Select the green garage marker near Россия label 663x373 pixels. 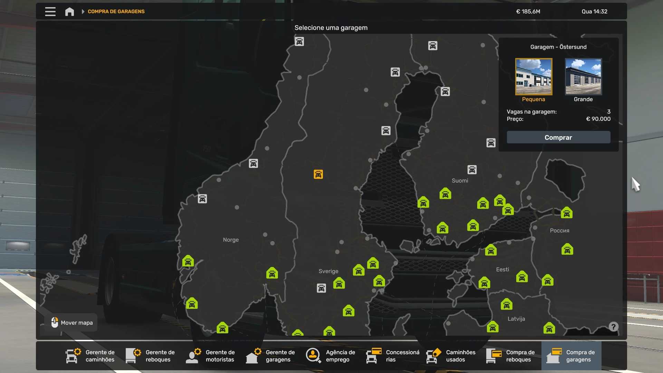tap(566, 213)
